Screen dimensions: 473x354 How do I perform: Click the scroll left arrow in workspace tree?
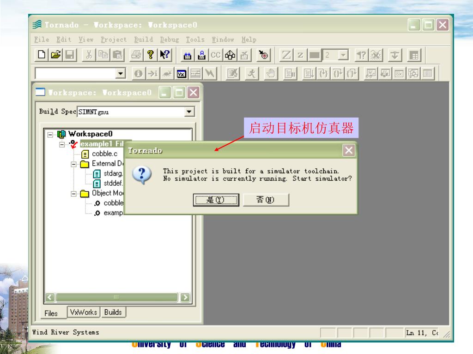pos(50,297)
